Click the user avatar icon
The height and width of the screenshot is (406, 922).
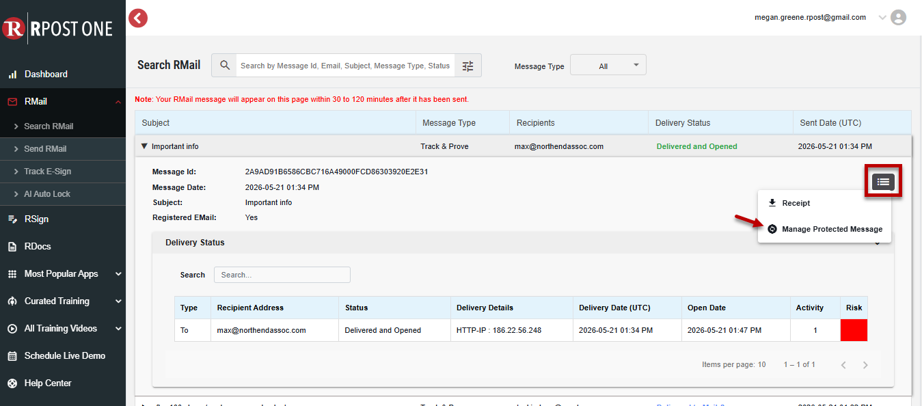click(x=899, y=18)
